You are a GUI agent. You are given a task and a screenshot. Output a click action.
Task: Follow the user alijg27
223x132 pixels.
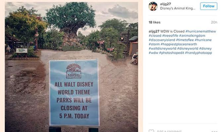coord(209,6)
